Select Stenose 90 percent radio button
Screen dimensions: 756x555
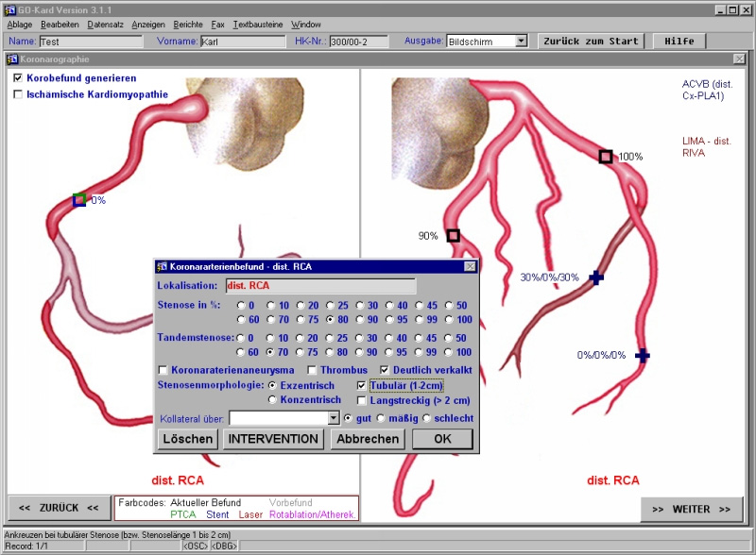pos(360,319)
